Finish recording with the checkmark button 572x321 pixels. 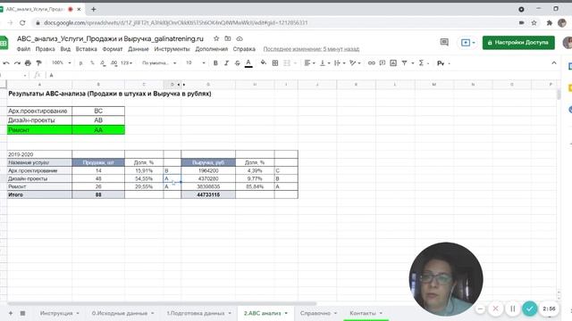tap(529, 309)
